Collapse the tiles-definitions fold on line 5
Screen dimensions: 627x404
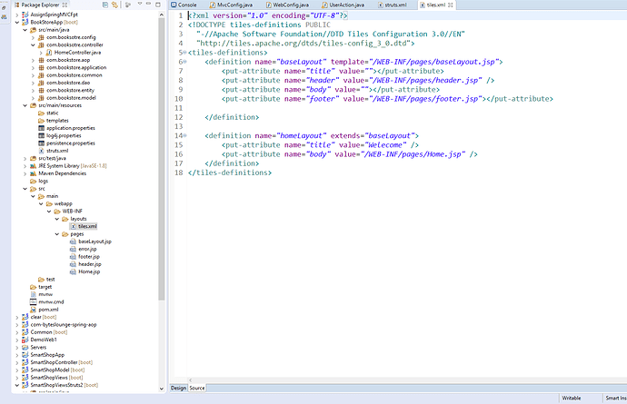pos(183,53)
